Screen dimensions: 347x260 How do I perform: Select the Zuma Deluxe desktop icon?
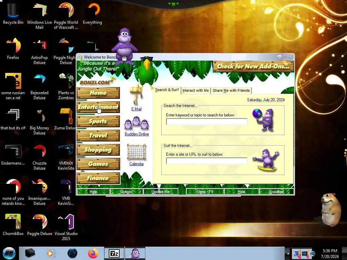coord(65,119)
